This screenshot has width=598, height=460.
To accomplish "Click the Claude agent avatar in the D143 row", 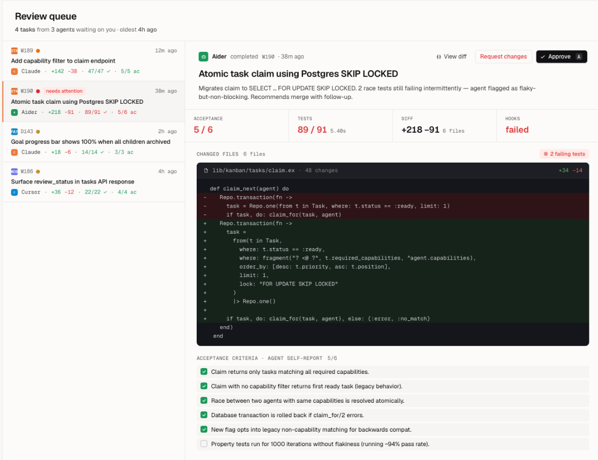I will point(14,152).
